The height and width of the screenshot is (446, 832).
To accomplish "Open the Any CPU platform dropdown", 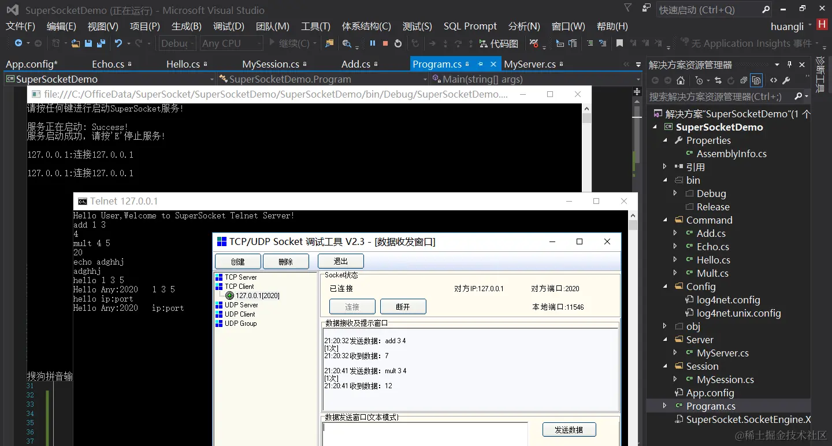I will point(231,43).
